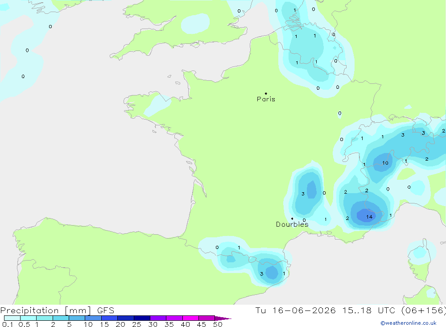446x327 pixels.
Task: Click the GFS model label
Action: pyautogui.click(x=106, y=310)
